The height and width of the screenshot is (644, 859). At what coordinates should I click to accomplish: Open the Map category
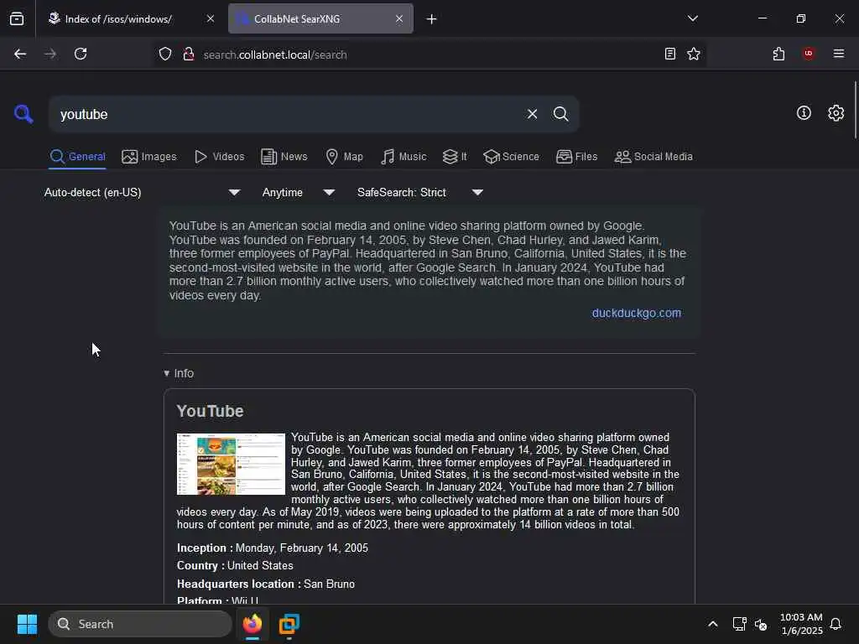345,157
